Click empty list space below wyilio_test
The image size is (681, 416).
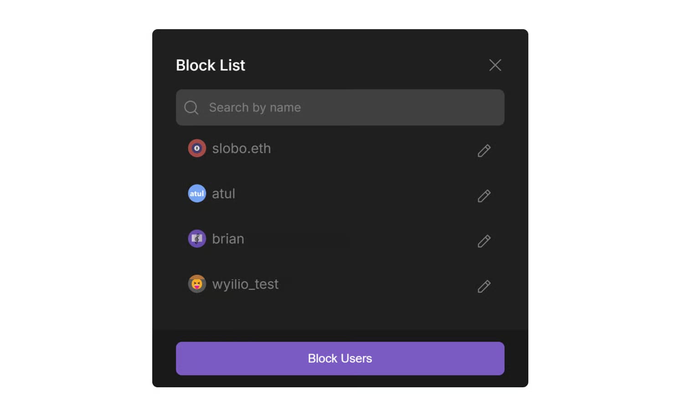[x=340, y=314]
